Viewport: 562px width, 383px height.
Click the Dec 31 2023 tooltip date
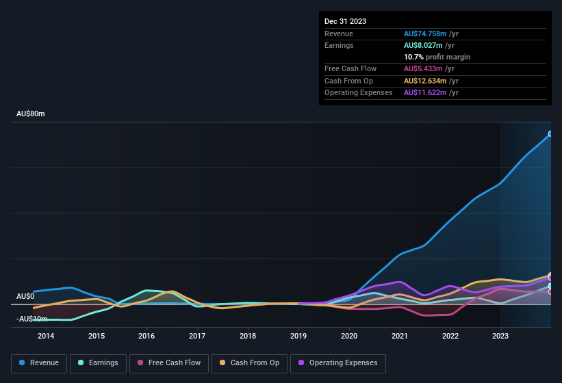coord(345,21)
